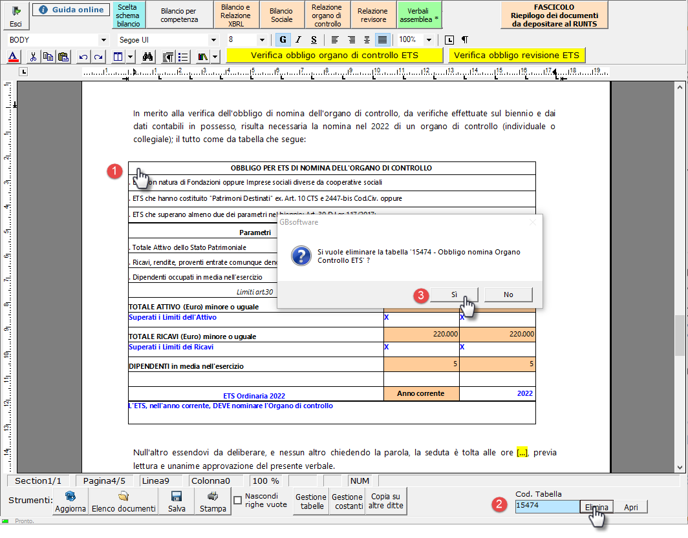Justify the text alignment
This screenshot has width=688, height=538.
pyautogui.click(x=383, y=40)
